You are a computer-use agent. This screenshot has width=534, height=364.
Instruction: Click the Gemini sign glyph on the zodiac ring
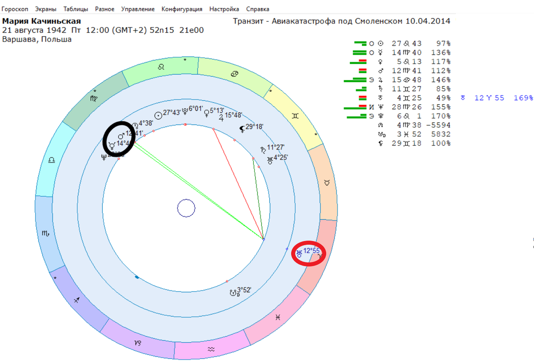(295, 115)
